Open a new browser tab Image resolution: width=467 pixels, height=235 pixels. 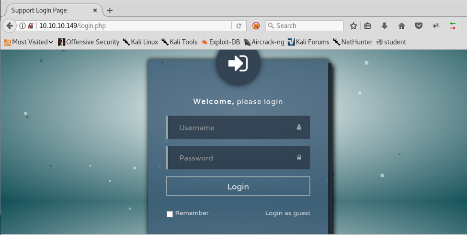[x=110, y=10]
